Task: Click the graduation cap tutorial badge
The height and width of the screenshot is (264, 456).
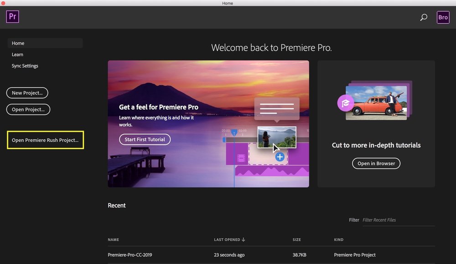Action: (346, 103)
